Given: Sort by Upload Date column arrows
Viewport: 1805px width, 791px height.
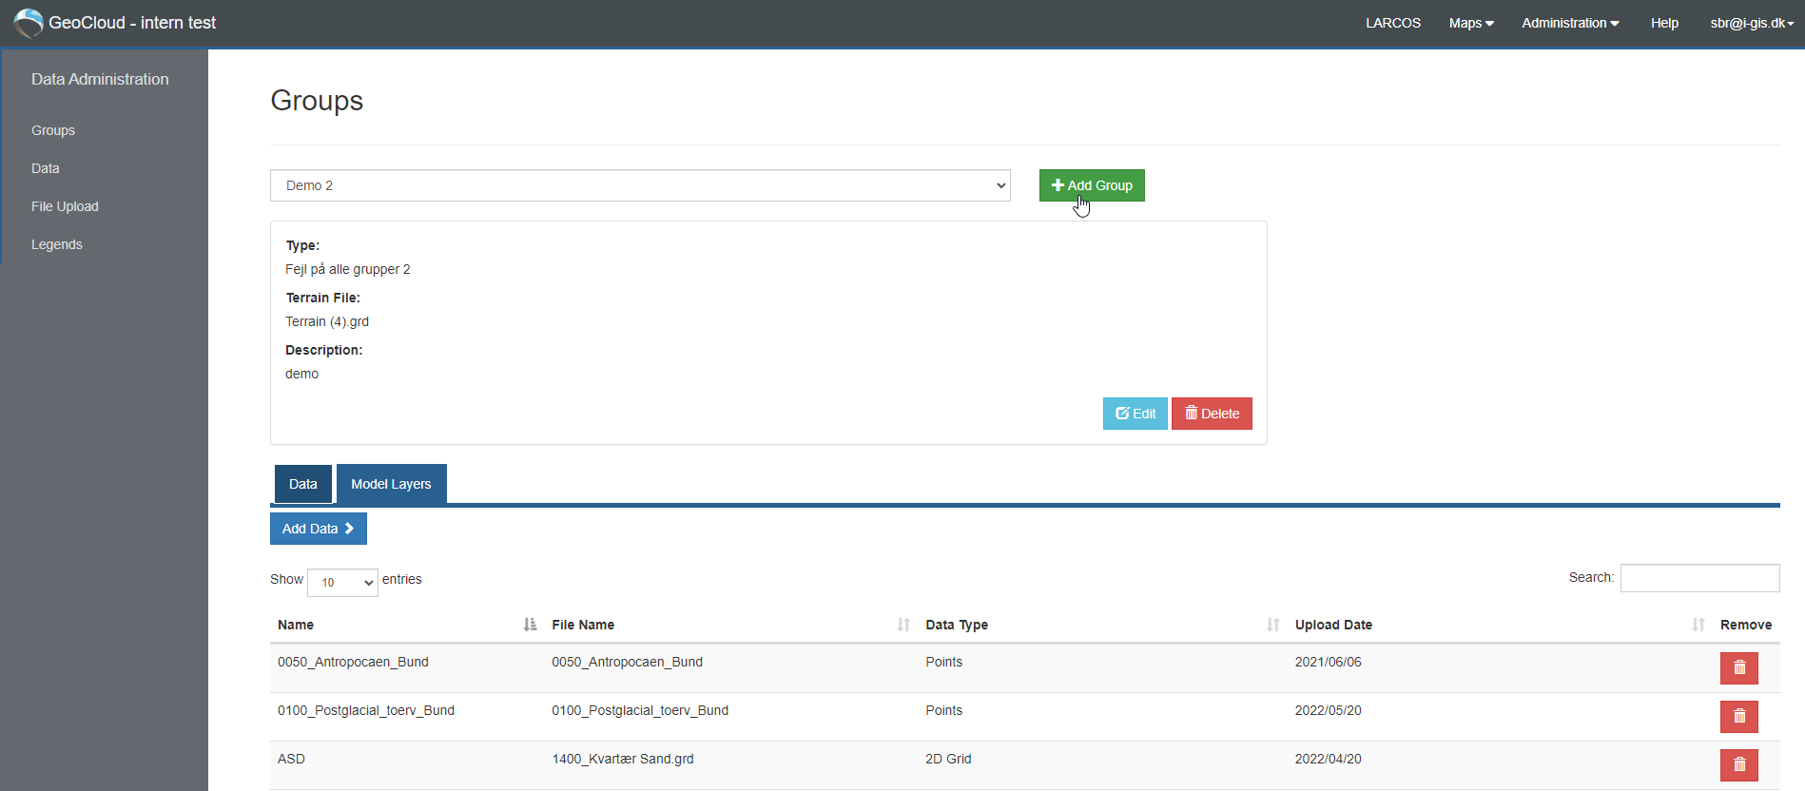Looking at the screenshot, I should coord(1698,625).
